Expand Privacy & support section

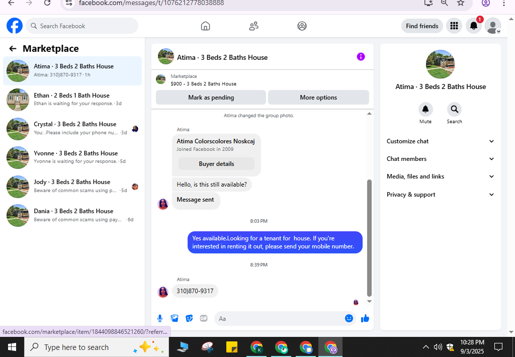pos(440,195)
